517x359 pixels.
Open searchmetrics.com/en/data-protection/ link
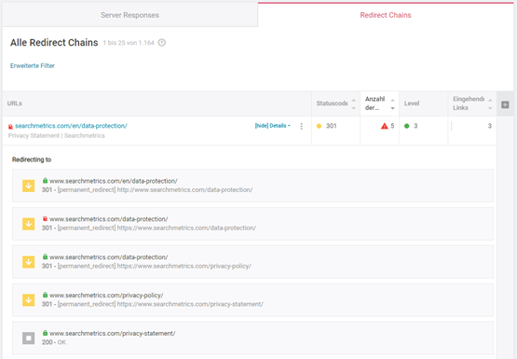pos(71,126)
